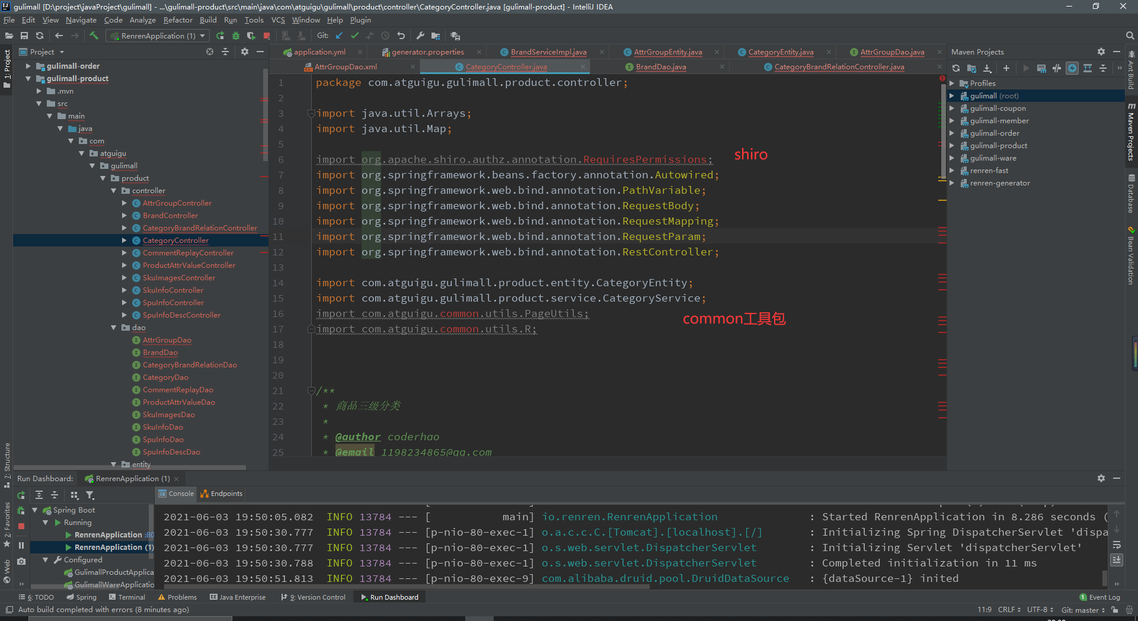The image size is (1138, 621).
Task: Click Execute Maven Goal icon
Action: click(1041, 68)
